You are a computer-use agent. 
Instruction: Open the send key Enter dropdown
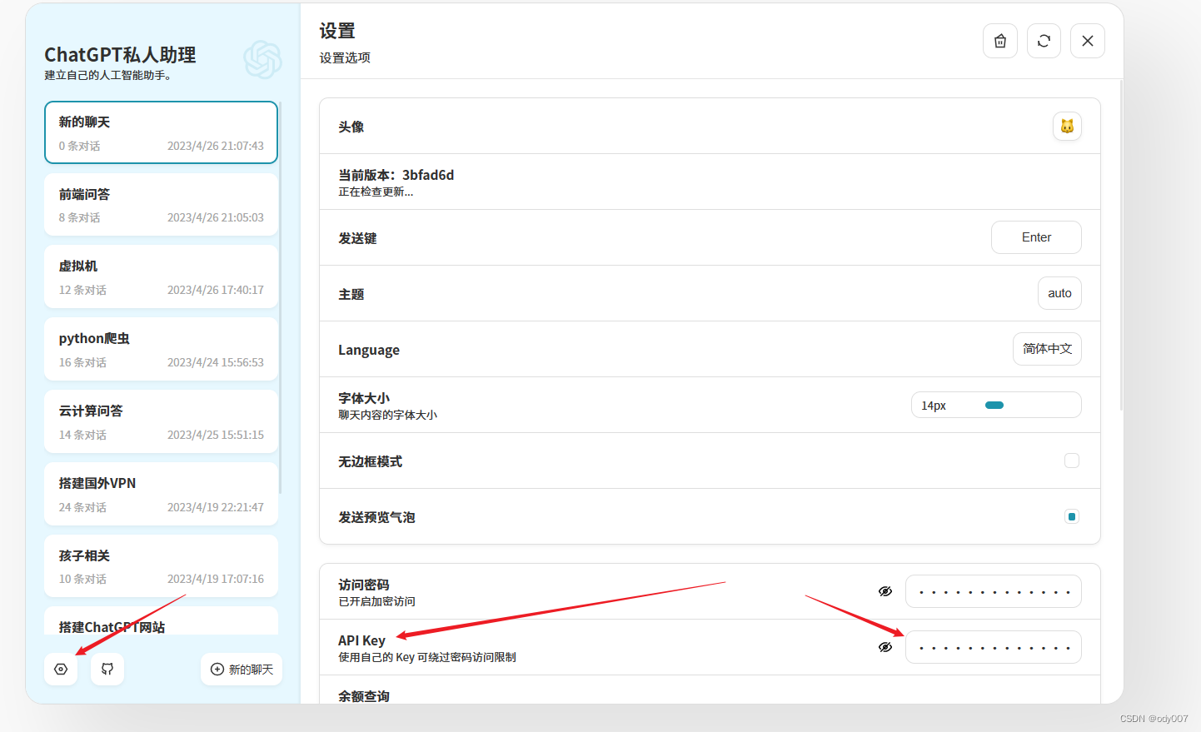point(1036,237)
